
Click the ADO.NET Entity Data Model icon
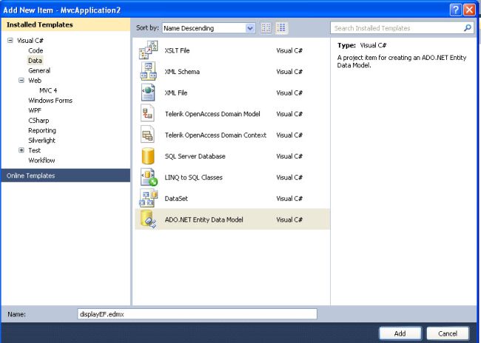pyautogui.click(x=149, y=219)
